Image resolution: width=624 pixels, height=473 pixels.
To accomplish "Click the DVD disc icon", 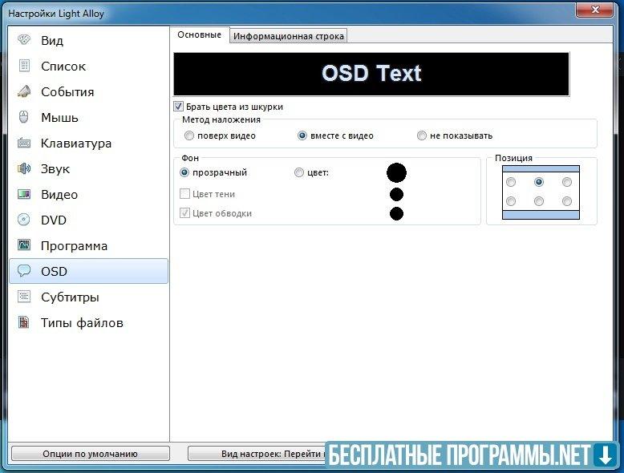I will pyautogui.click(x=24, y=220).
